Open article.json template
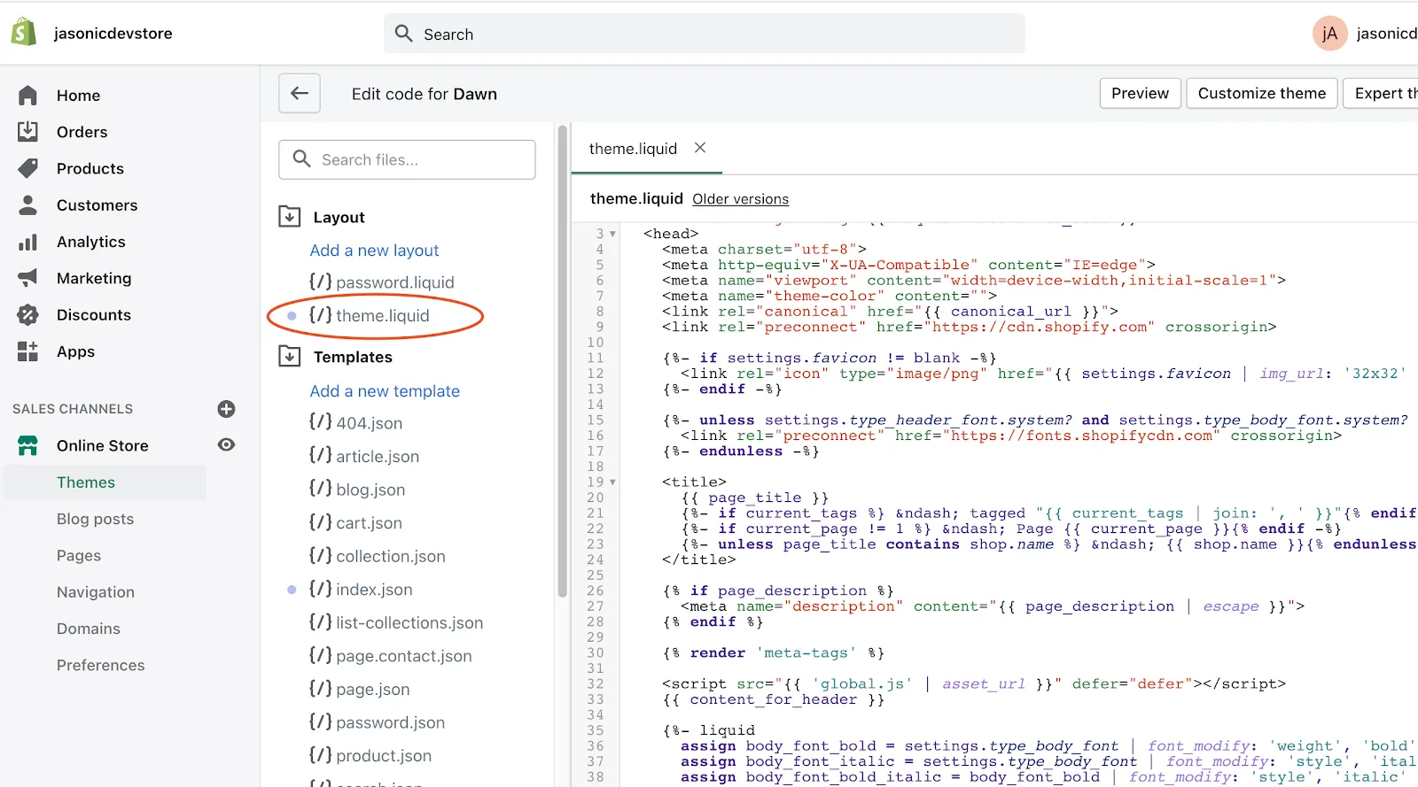1418x787 pixels. click(364, 457)
